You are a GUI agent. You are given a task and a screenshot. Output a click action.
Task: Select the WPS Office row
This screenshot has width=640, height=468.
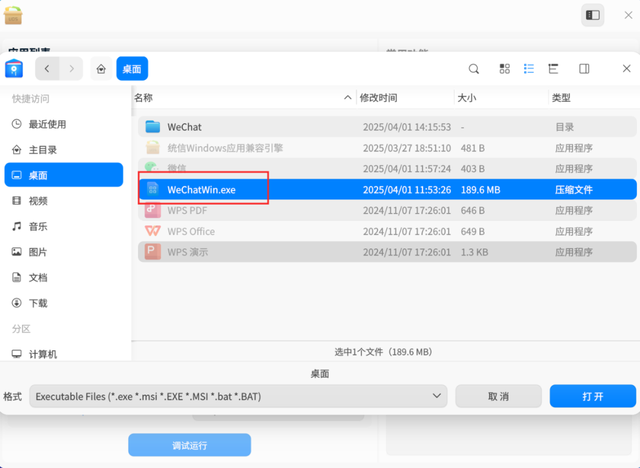tap(388, 231)
